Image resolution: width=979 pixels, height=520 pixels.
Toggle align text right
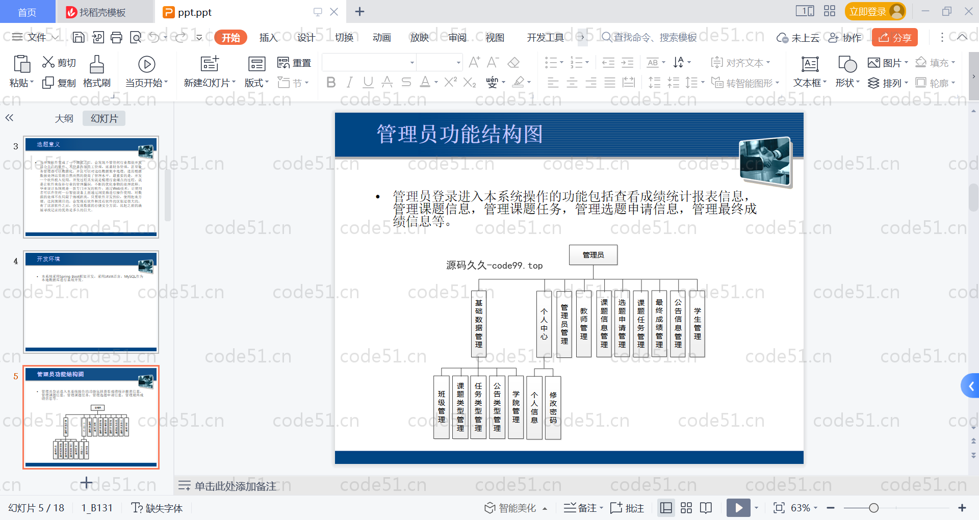coord(591,83)
